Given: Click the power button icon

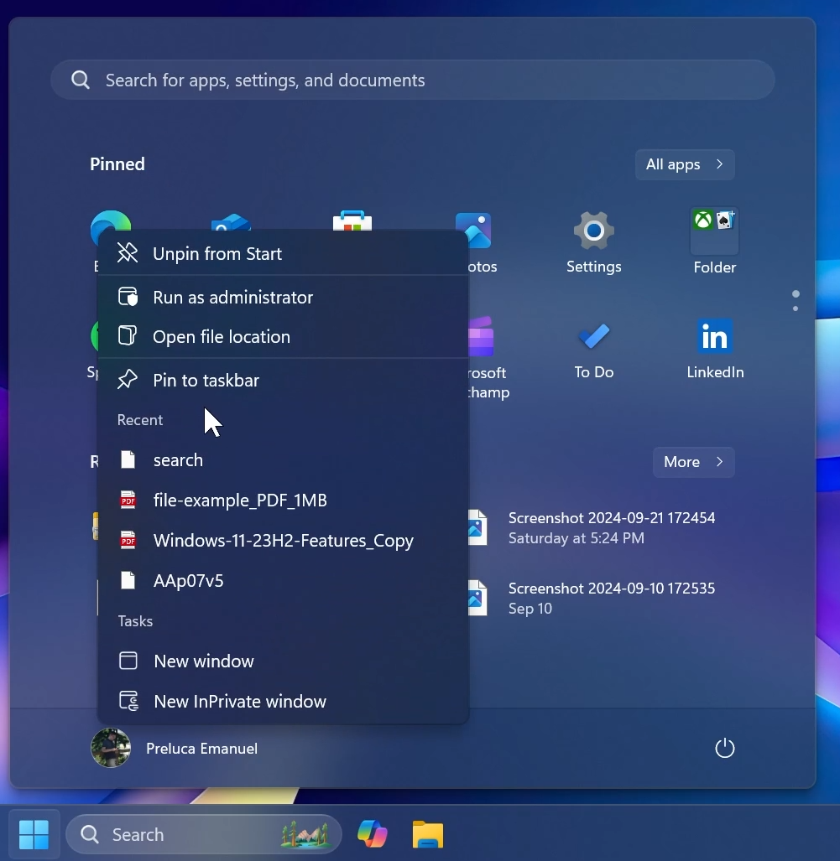Looking at the screenshot, I should coord(724,748).
